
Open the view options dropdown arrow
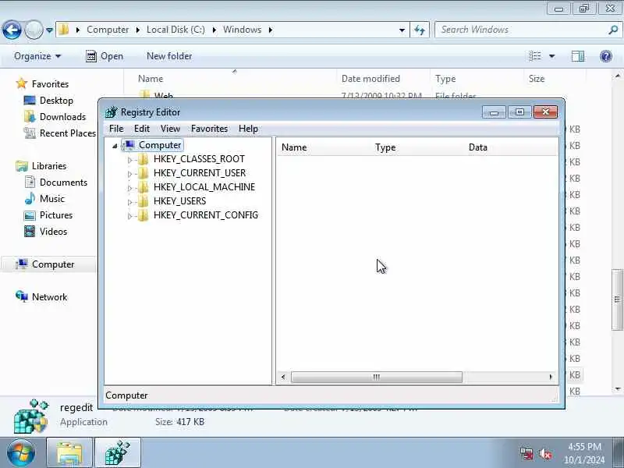coord(552,56)
